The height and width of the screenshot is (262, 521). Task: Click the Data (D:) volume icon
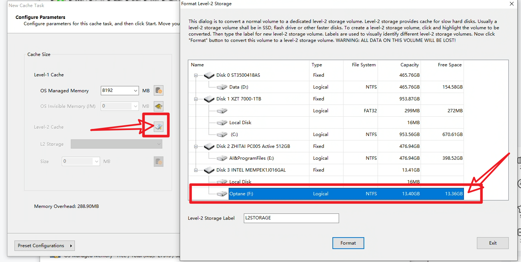click(x=222, y=87)
